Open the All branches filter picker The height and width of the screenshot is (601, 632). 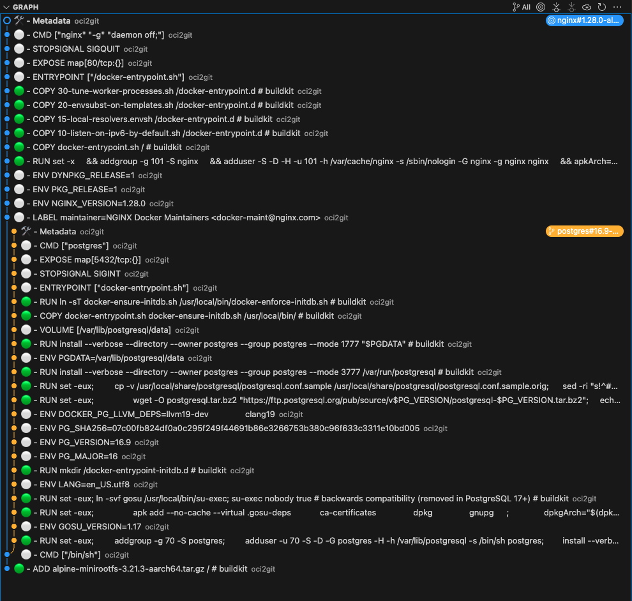coord(521,7)
